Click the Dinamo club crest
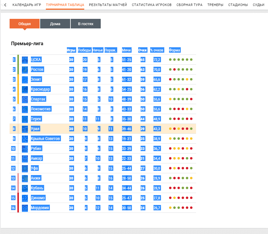268x234 pixels. 25,198
